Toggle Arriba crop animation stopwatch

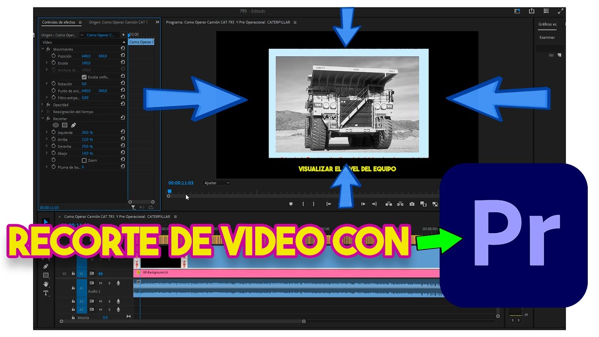point(53,139)
